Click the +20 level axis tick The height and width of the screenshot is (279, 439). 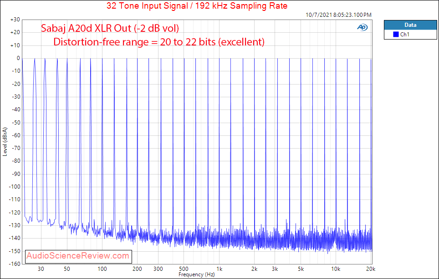point(15,32)
